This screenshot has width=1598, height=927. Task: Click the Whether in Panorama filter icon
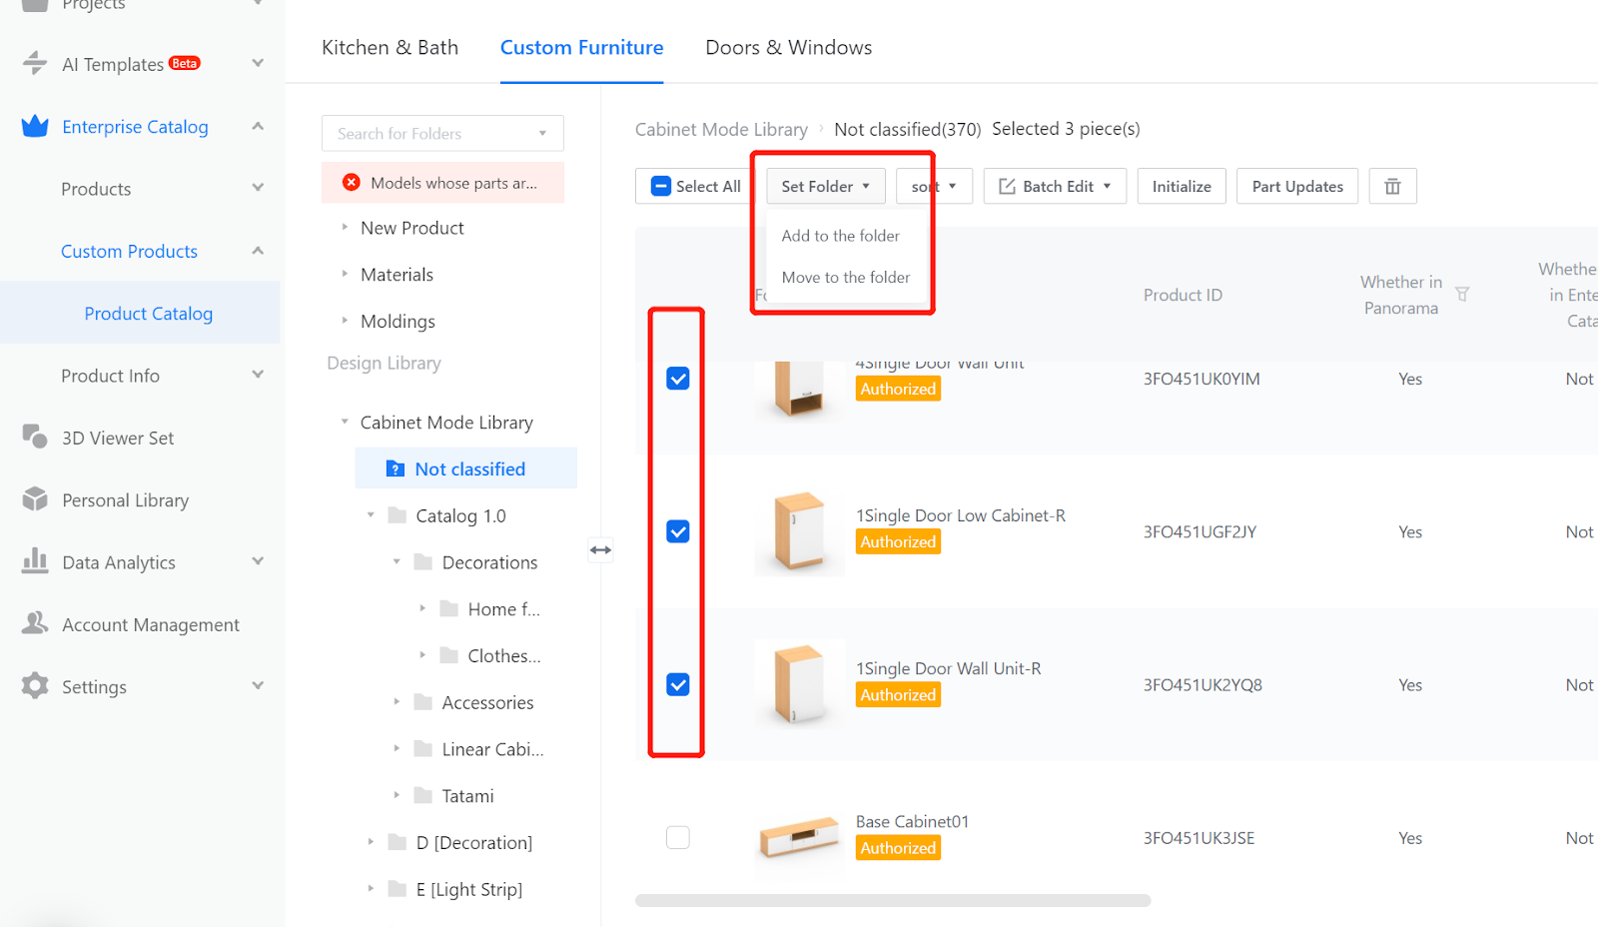point(1462,295)
